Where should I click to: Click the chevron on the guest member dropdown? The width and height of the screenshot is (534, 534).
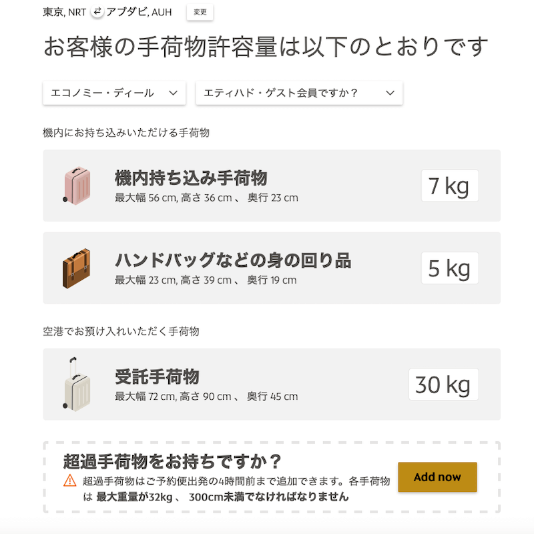point(390,93)
